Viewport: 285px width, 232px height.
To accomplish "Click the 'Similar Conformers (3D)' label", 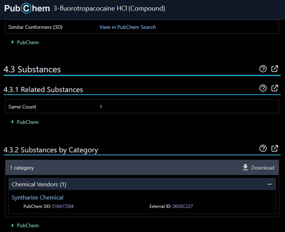I will pos(36,27).
